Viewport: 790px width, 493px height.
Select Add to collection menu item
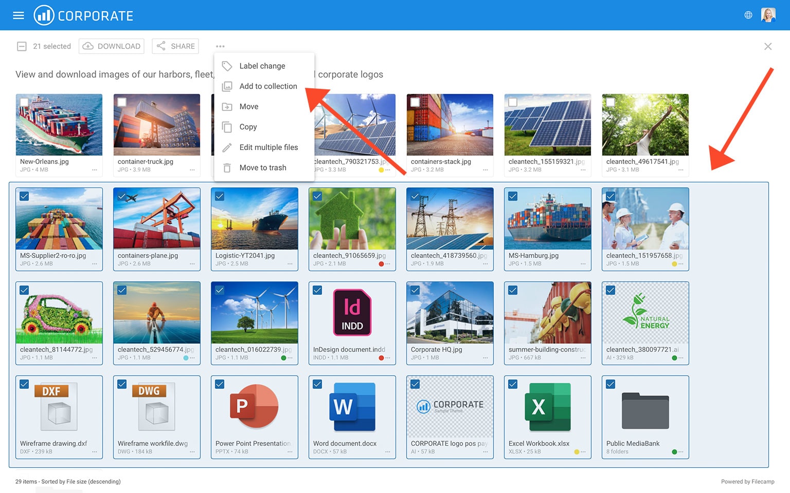point(264,86)
